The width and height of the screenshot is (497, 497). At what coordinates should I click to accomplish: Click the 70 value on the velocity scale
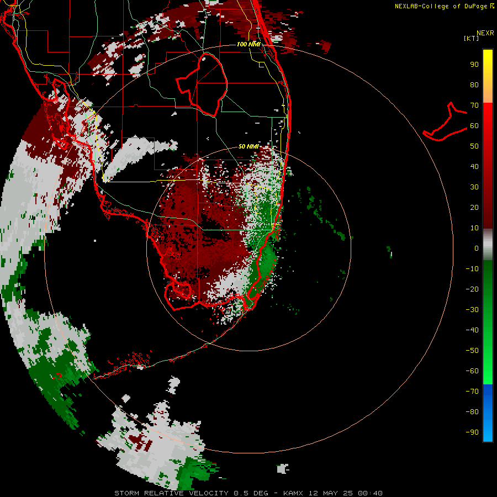[x=474, y=105]
